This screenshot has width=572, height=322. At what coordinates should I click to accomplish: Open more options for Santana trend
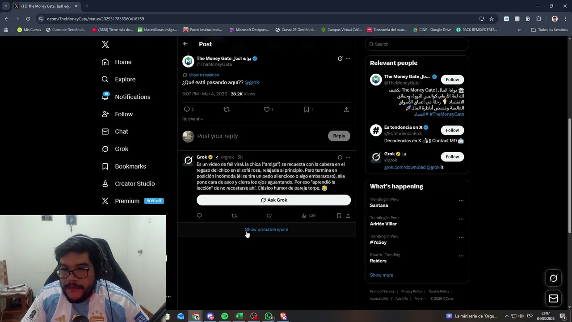point(461,200)
